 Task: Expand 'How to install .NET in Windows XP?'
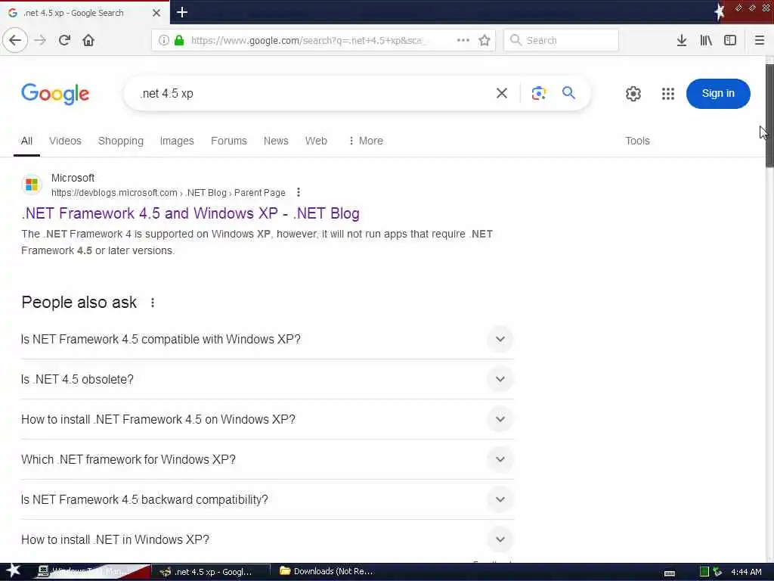click(x=267, y=539)
